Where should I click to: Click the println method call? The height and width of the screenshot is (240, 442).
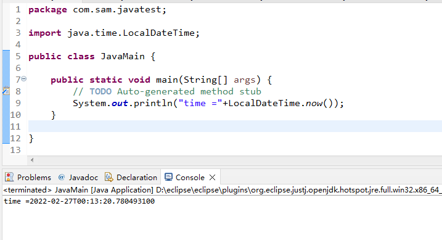[x=153, y=103]
